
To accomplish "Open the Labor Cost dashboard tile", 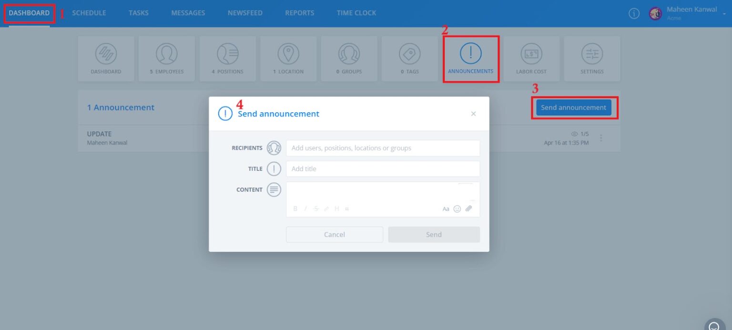I will [x=531, y=58].
